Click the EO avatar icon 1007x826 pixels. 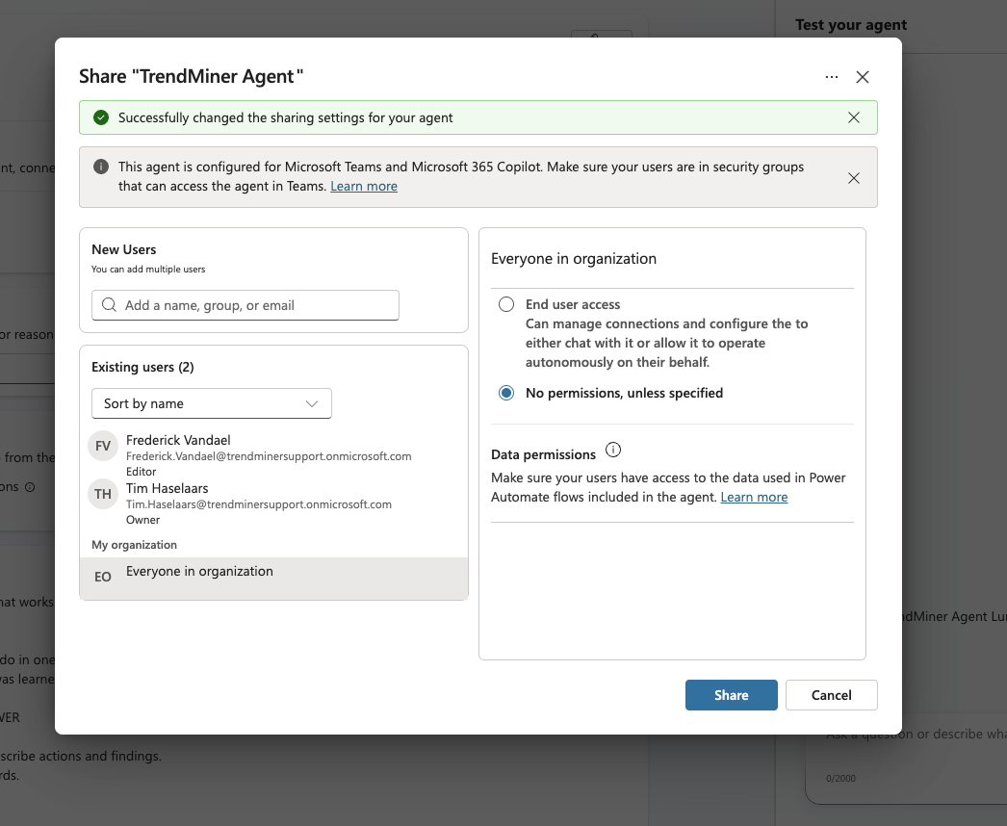tap(103, 577)
